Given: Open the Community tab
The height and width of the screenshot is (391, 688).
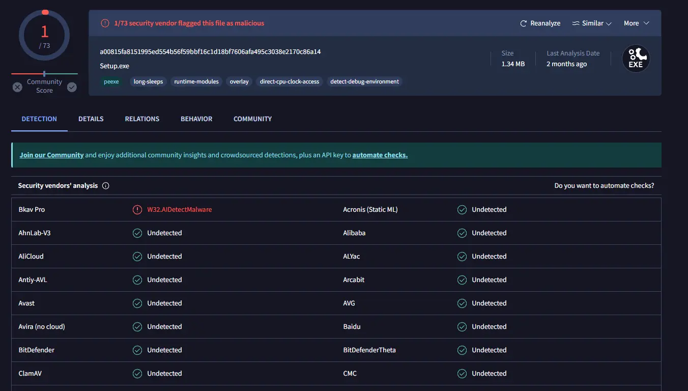Looking at the screenshot, I should tap(252, 119).
